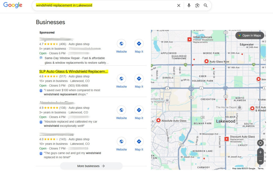Viewport: 273px width, 175px height.
Task: Expand list with More businesses button
Action: 91,166
